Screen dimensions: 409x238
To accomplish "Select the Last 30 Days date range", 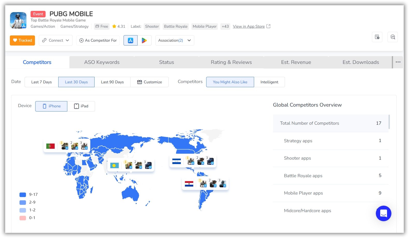I will pyautogui.click(x=76, y=82).
